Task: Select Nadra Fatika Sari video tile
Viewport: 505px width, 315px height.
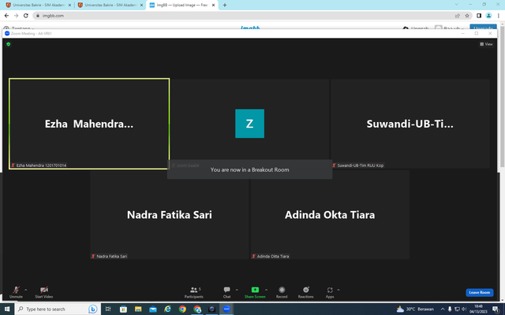Action: (x=170, y=214)
